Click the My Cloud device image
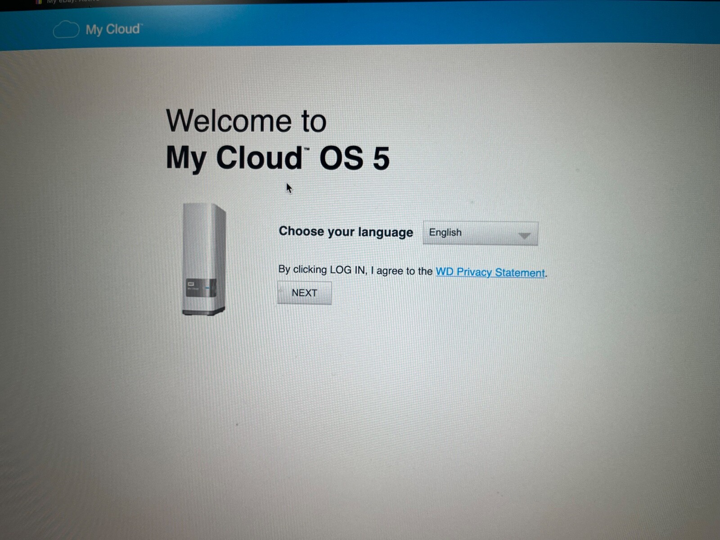This screenshot has width=720, height=540. 204,259
